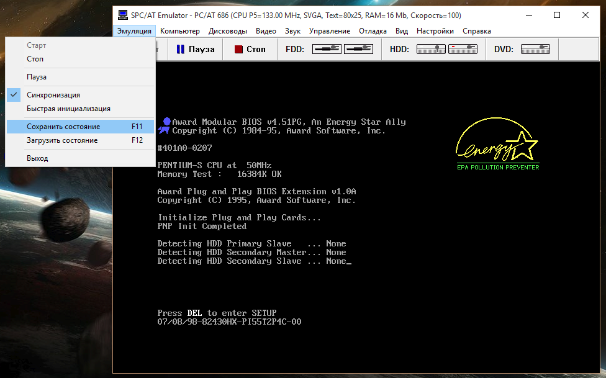The height and width of the screenshot is (378, 606).
Task: Minimize the emulator window
Action: coord(529,15)
